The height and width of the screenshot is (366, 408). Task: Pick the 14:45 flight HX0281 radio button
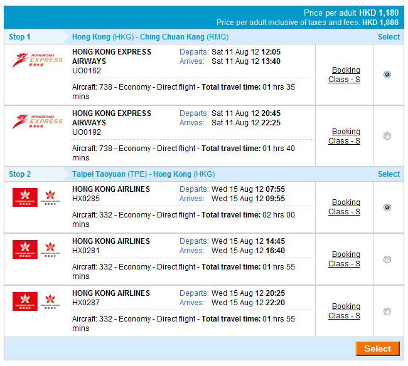387,259
